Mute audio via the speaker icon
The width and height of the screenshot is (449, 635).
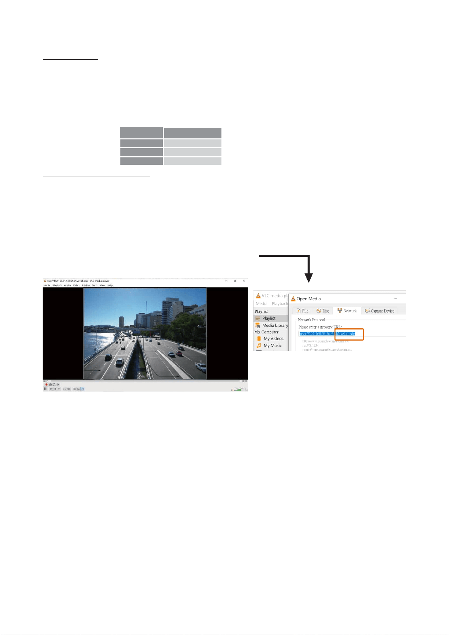coord(232,390)
